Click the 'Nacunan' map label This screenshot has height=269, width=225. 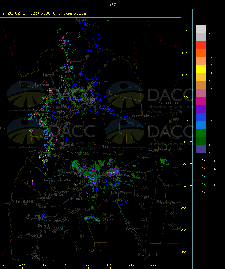click(x=109, y=147)
